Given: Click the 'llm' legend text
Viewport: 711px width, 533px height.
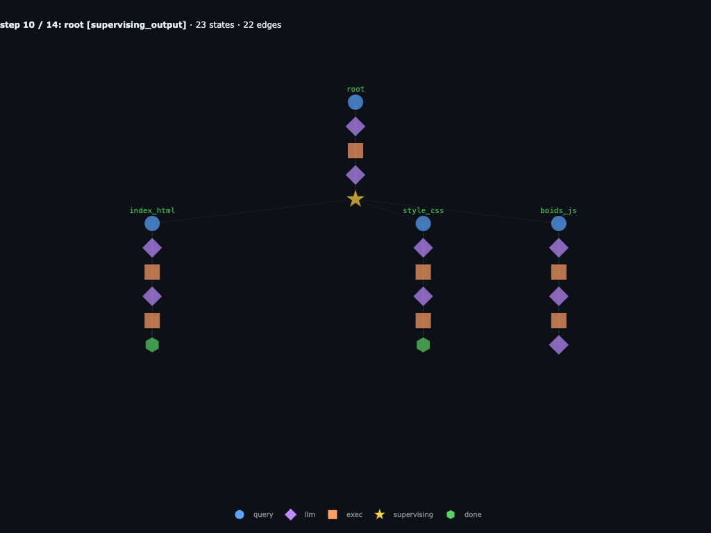Looking at the screenshot, I should [x=310, y=514].
